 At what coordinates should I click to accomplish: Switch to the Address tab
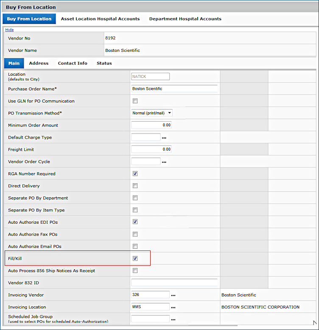coord(39,63)
